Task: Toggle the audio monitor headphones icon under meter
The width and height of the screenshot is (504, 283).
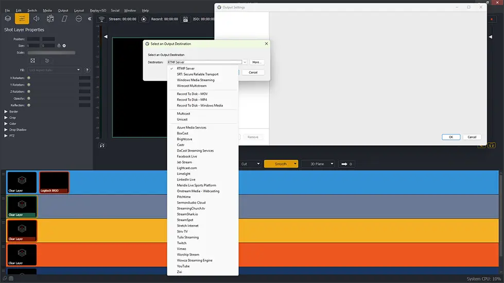Action: coord(102,146)
